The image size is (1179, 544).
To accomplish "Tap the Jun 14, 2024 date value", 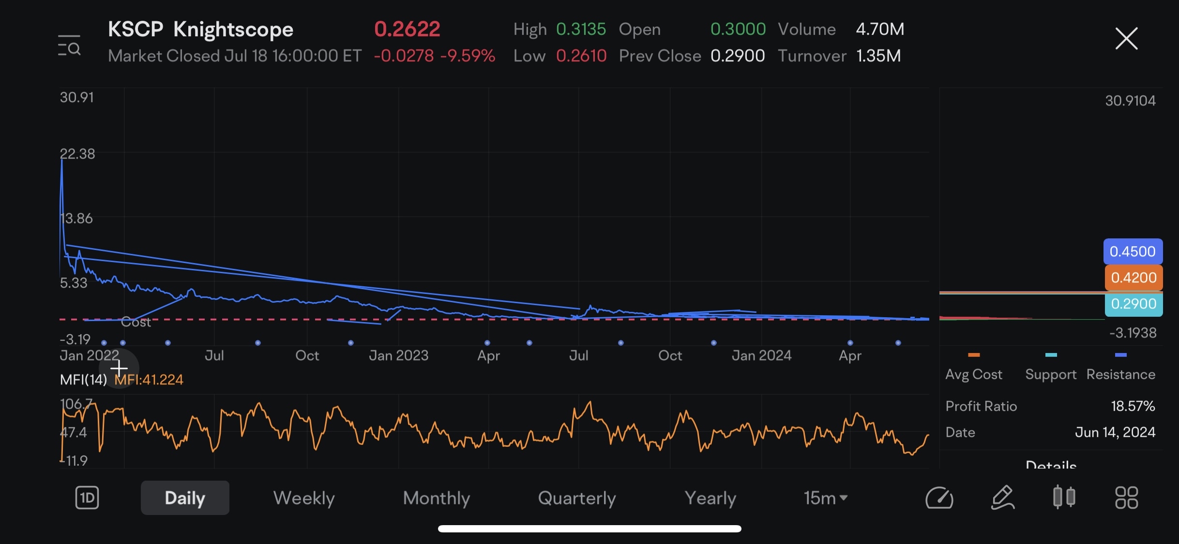I will click(1115, 432).
